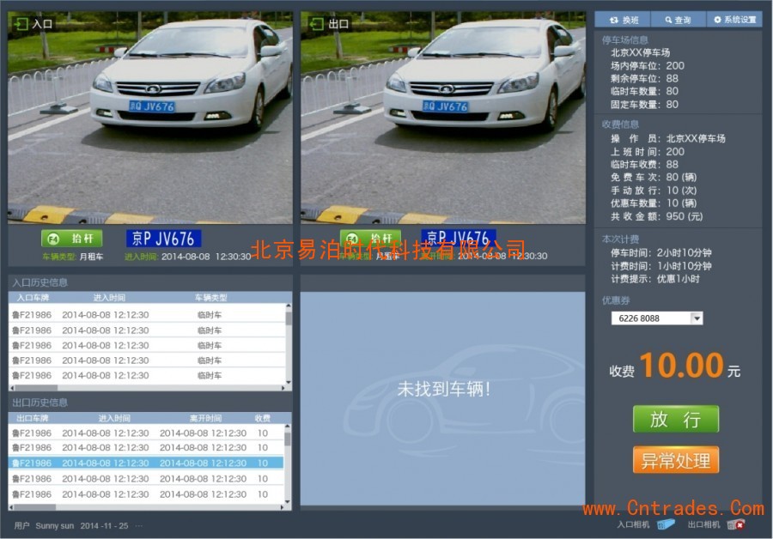Image resolution: width=773 pixels, height=539 pixels.
Task: Click the 临时车数量: 80 line
Action: [644, 91]
